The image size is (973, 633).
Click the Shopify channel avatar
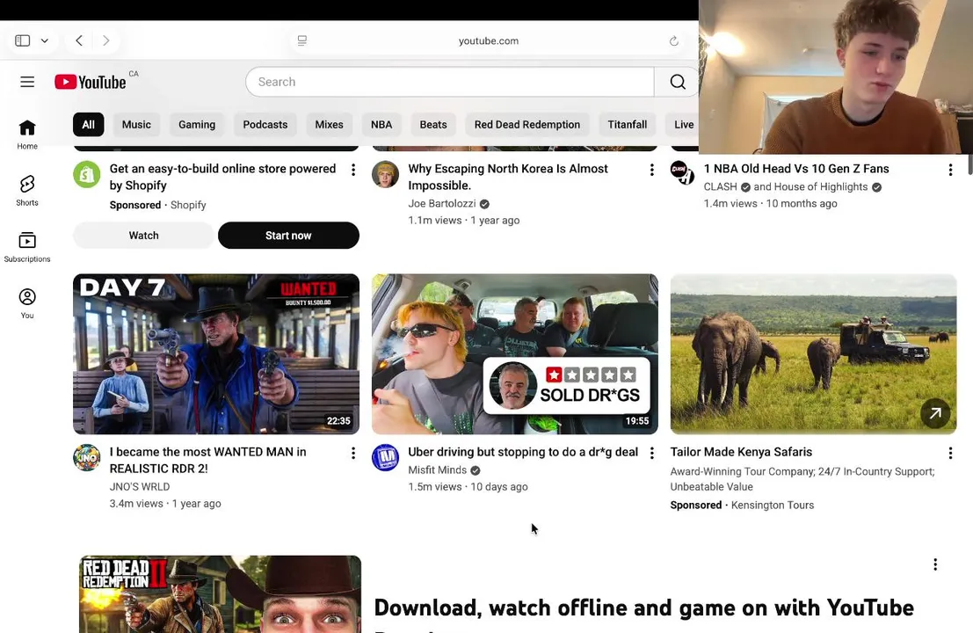click(87, 174)
